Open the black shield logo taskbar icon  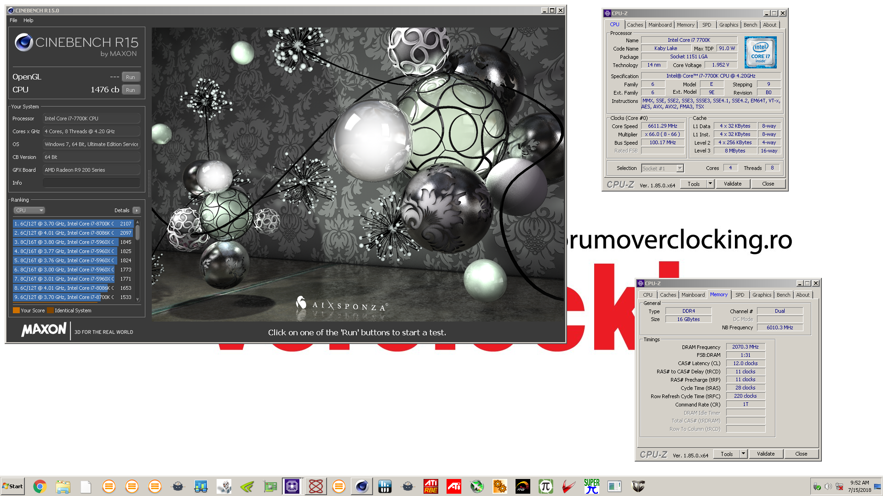click(638, 486)
